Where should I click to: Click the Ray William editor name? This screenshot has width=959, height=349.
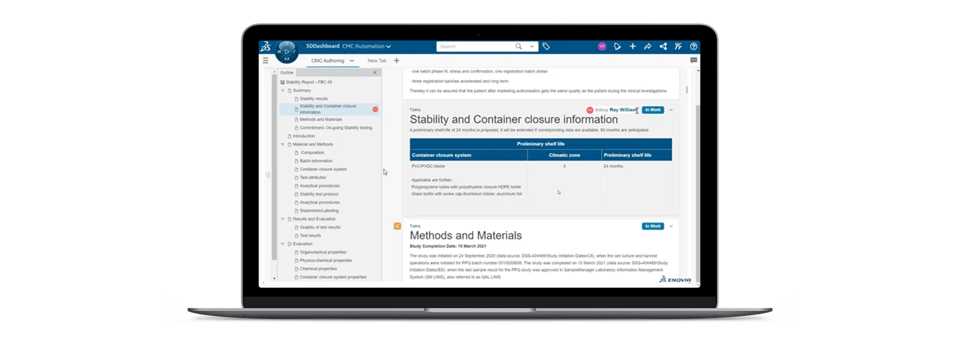[x=623, y=110]
